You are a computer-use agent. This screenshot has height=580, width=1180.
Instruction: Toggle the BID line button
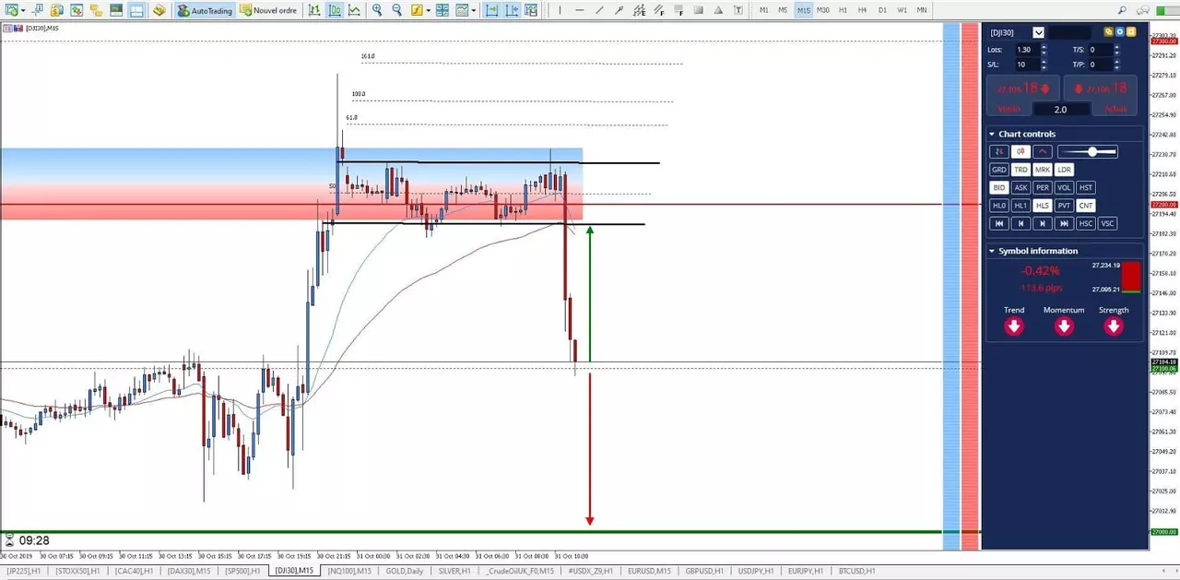tap(998, 187)
